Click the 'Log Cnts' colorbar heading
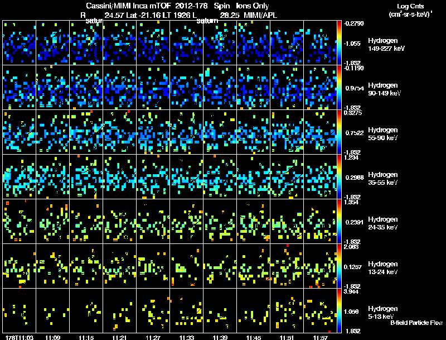 (x=410, y=6)
